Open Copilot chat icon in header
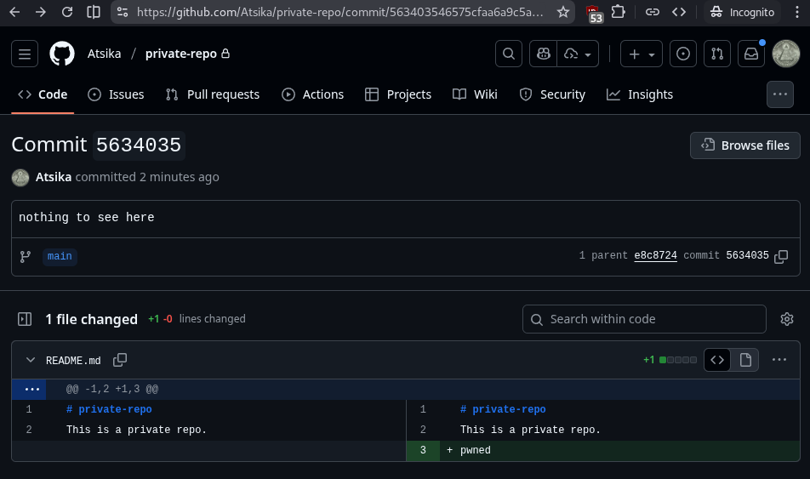The image size is (810, 479). pos(544,54)
